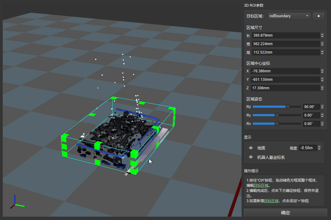Click the "+" button to add a new ROI
331x220 pixels.
(318, 16)
